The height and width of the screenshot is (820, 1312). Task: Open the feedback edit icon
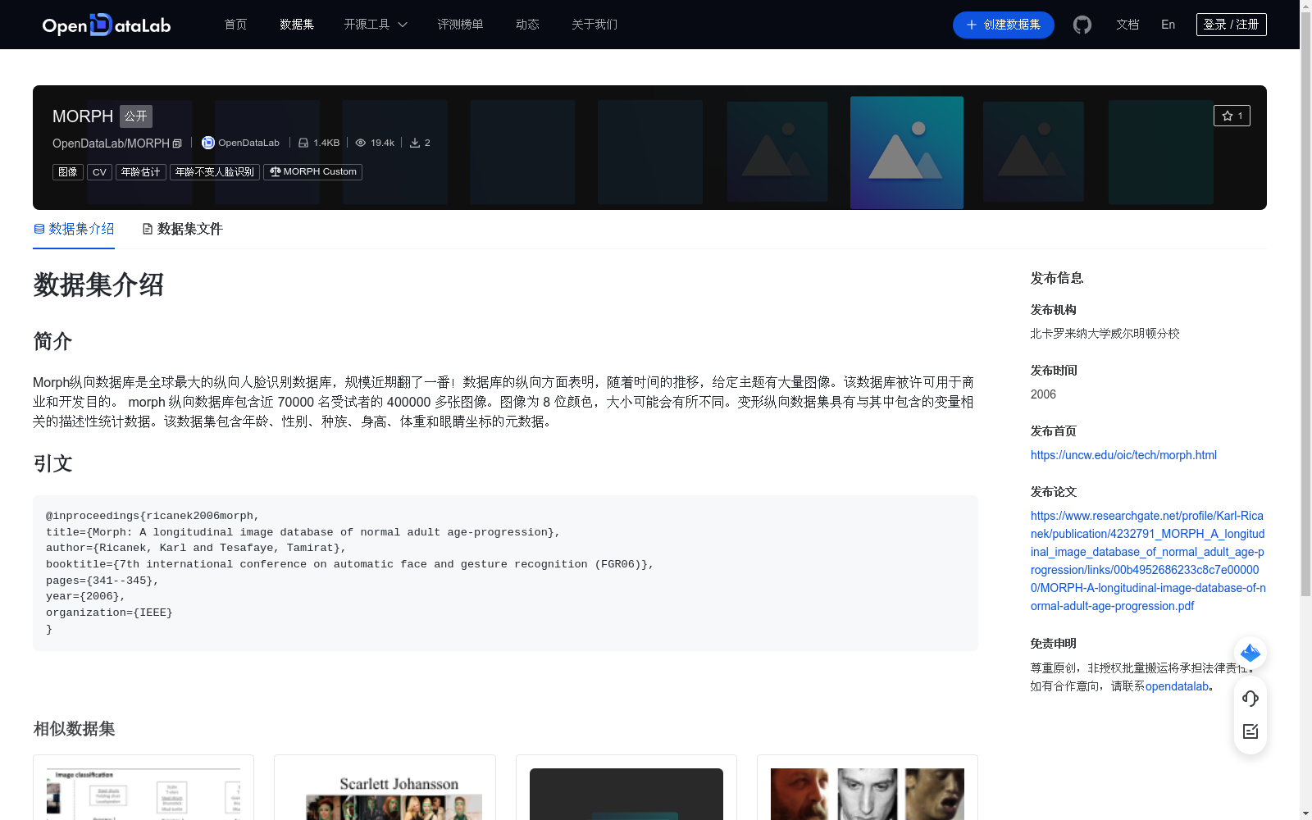coord(1250,731)
